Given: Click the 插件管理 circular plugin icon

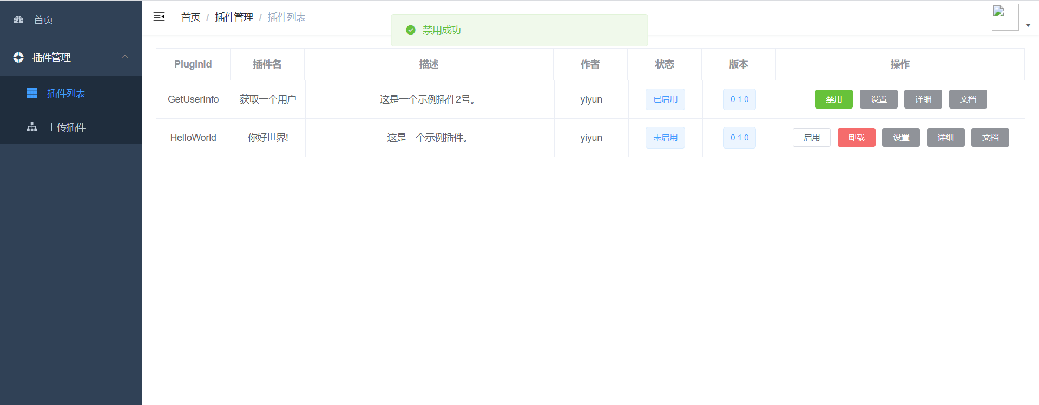Looking at the screenshot, I should pyautogui.click(x=18, y=57).
